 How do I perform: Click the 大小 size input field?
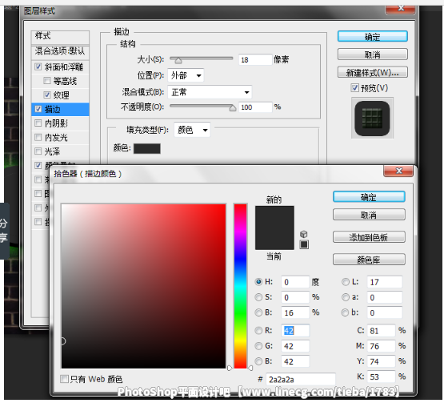tap(255, 59)
